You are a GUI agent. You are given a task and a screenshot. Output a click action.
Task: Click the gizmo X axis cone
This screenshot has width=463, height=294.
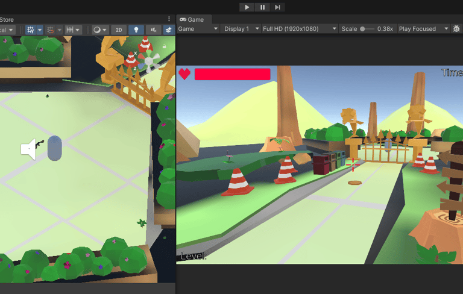(x=141, y=56)
